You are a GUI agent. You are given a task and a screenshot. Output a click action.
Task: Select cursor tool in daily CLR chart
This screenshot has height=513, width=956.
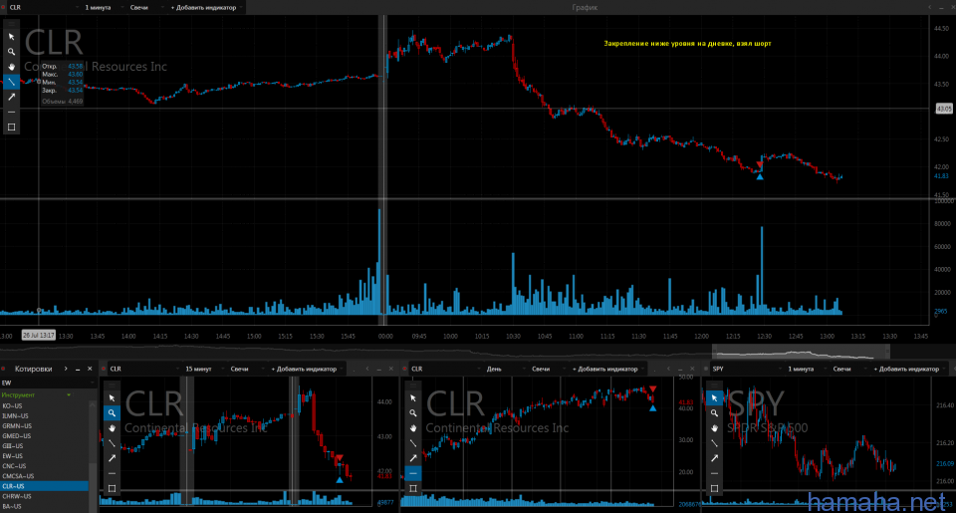[x=412, y=397]
